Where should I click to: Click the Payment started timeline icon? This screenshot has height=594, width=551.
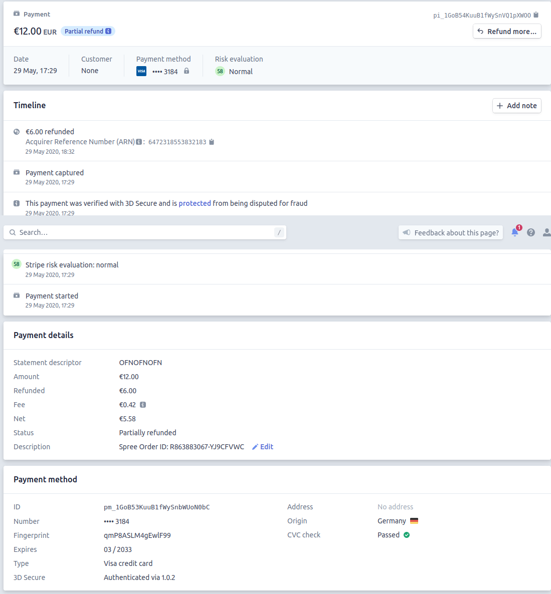17,295
